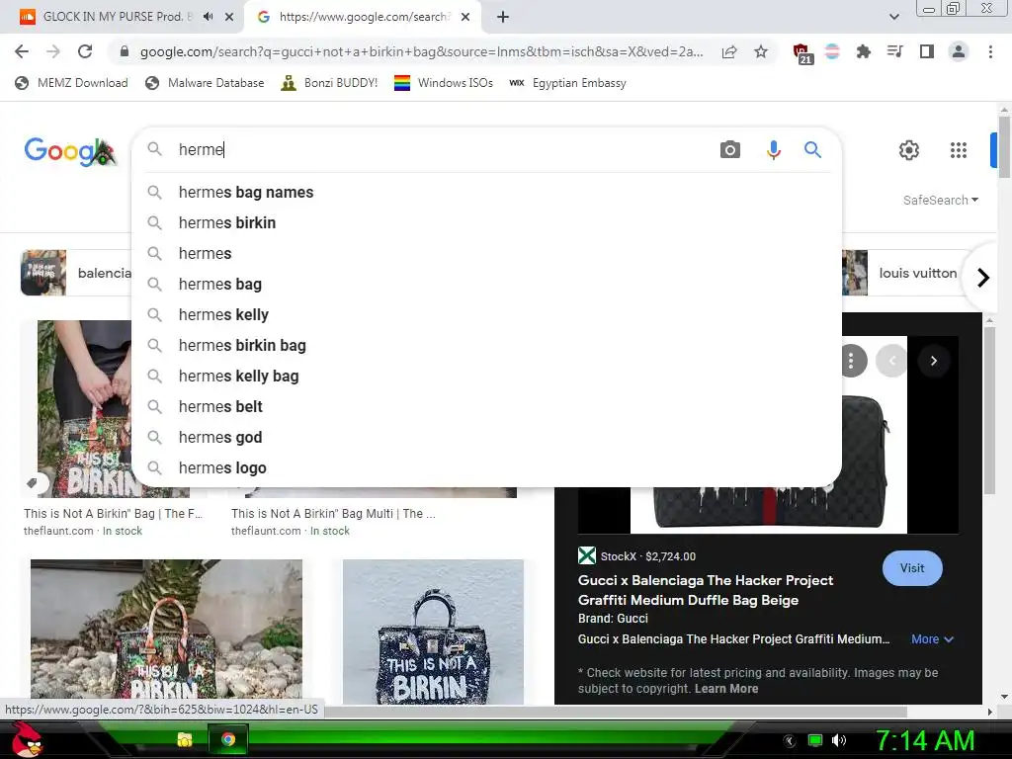Select the google.com search tab
This screenshot has height=759, width=1012.
pyautogui.click(x=362, y=17)
